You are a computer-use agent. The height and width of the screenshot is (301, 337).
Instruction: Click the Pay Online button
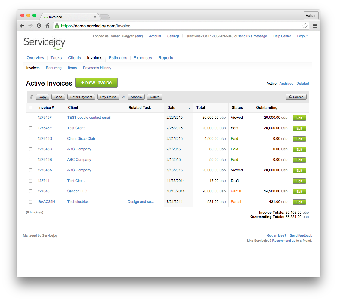[108, 97]
